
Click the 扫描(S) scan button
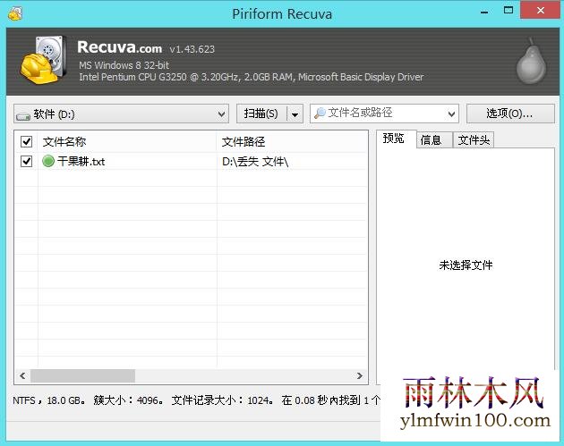tap(261, 114)
